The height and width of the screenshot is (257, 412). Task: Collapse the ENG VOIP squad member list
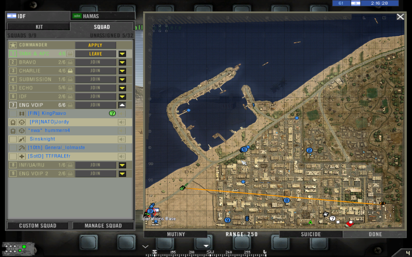pos(122,105)
